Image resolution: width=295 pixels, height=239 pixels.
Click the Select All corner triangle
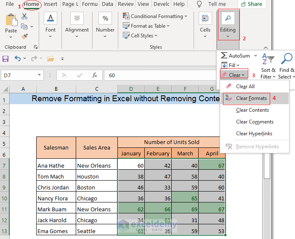click(5, 89)
